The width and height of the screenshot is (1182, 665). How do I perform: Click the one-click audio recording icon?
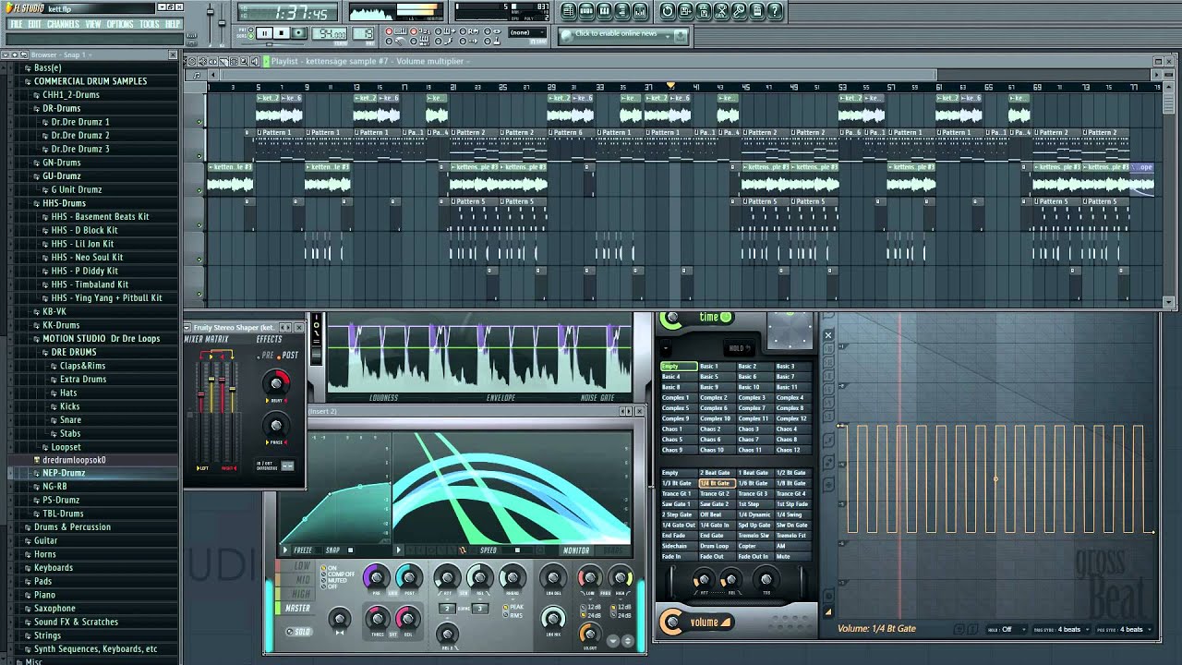point(739,11)
